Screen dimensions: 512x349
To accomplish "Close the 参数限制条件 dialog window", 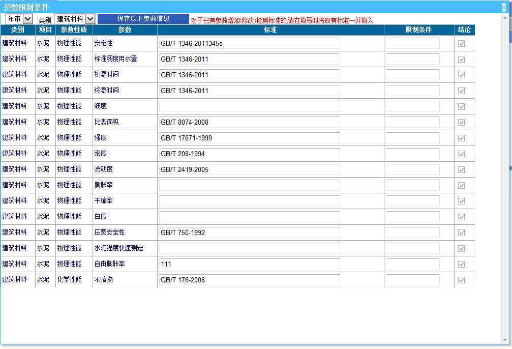I will pyautogui.click(x=504, y=8).
